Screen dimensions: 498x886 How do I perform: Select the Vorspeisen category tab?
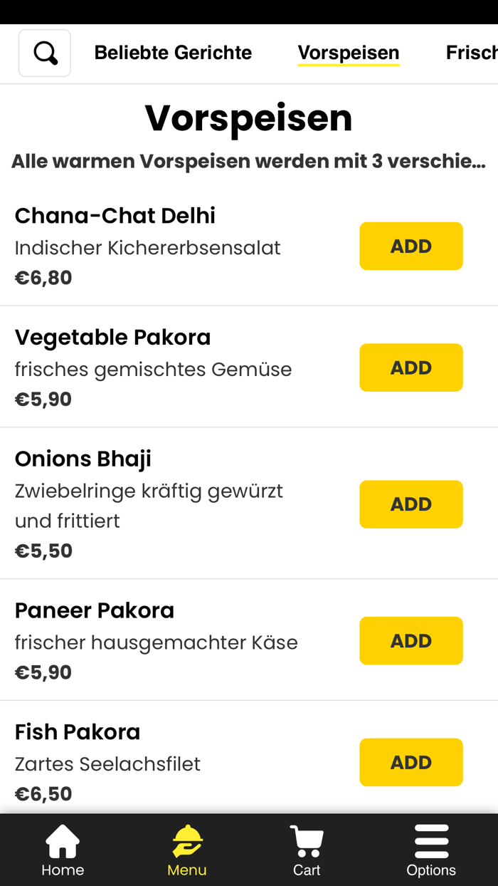[349, 52]
